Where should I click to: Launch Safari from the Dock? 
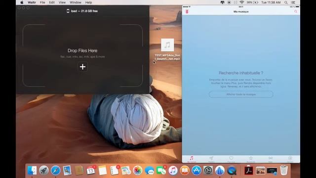tap(55, 171)
